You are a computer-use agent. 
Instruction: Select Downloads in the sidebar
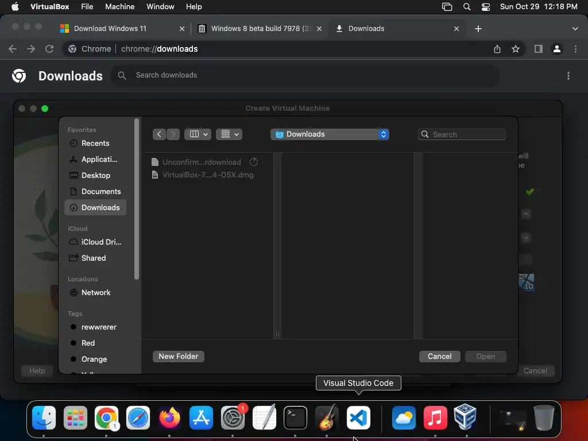pyautogui.click(x=95, y=208)
